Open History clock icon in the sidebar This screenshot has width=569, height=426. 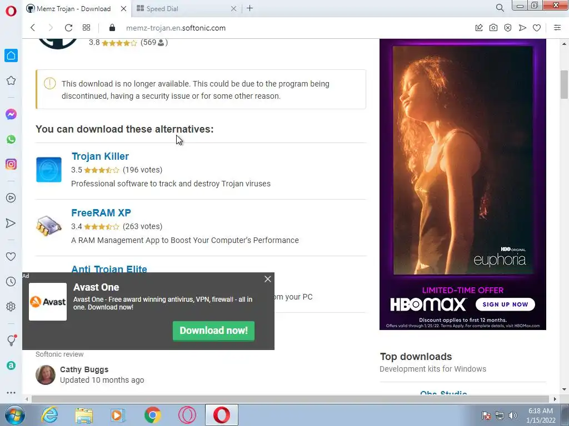point(11,281)
